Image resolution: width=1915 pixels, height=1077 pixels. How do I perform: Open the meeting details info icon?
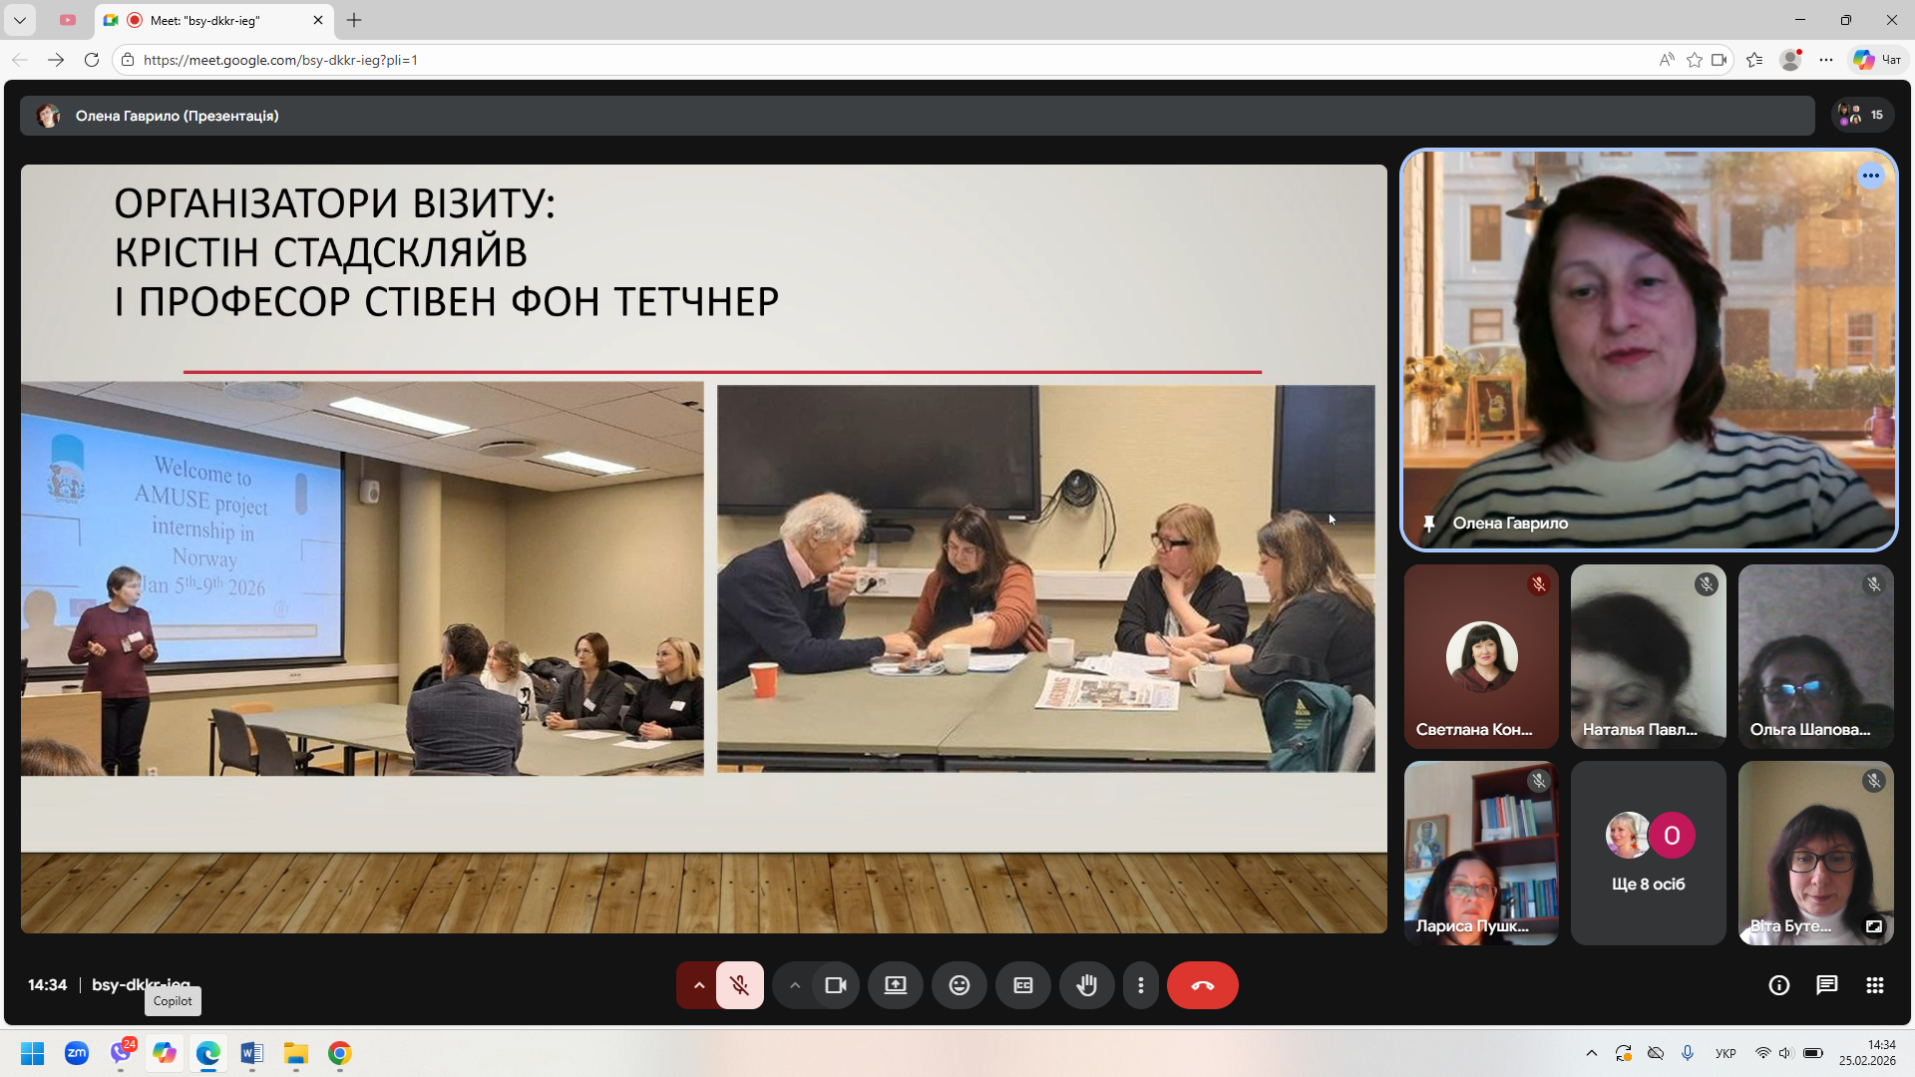[1778, 985]
